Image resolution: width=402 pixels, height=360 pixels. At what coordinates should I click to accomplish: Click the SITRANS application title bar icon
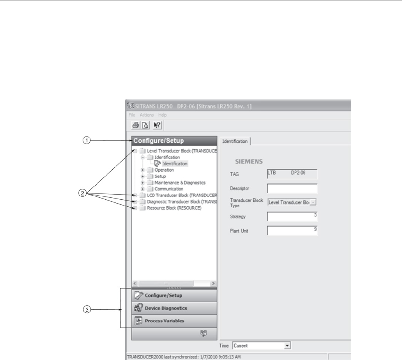point(131,106)
